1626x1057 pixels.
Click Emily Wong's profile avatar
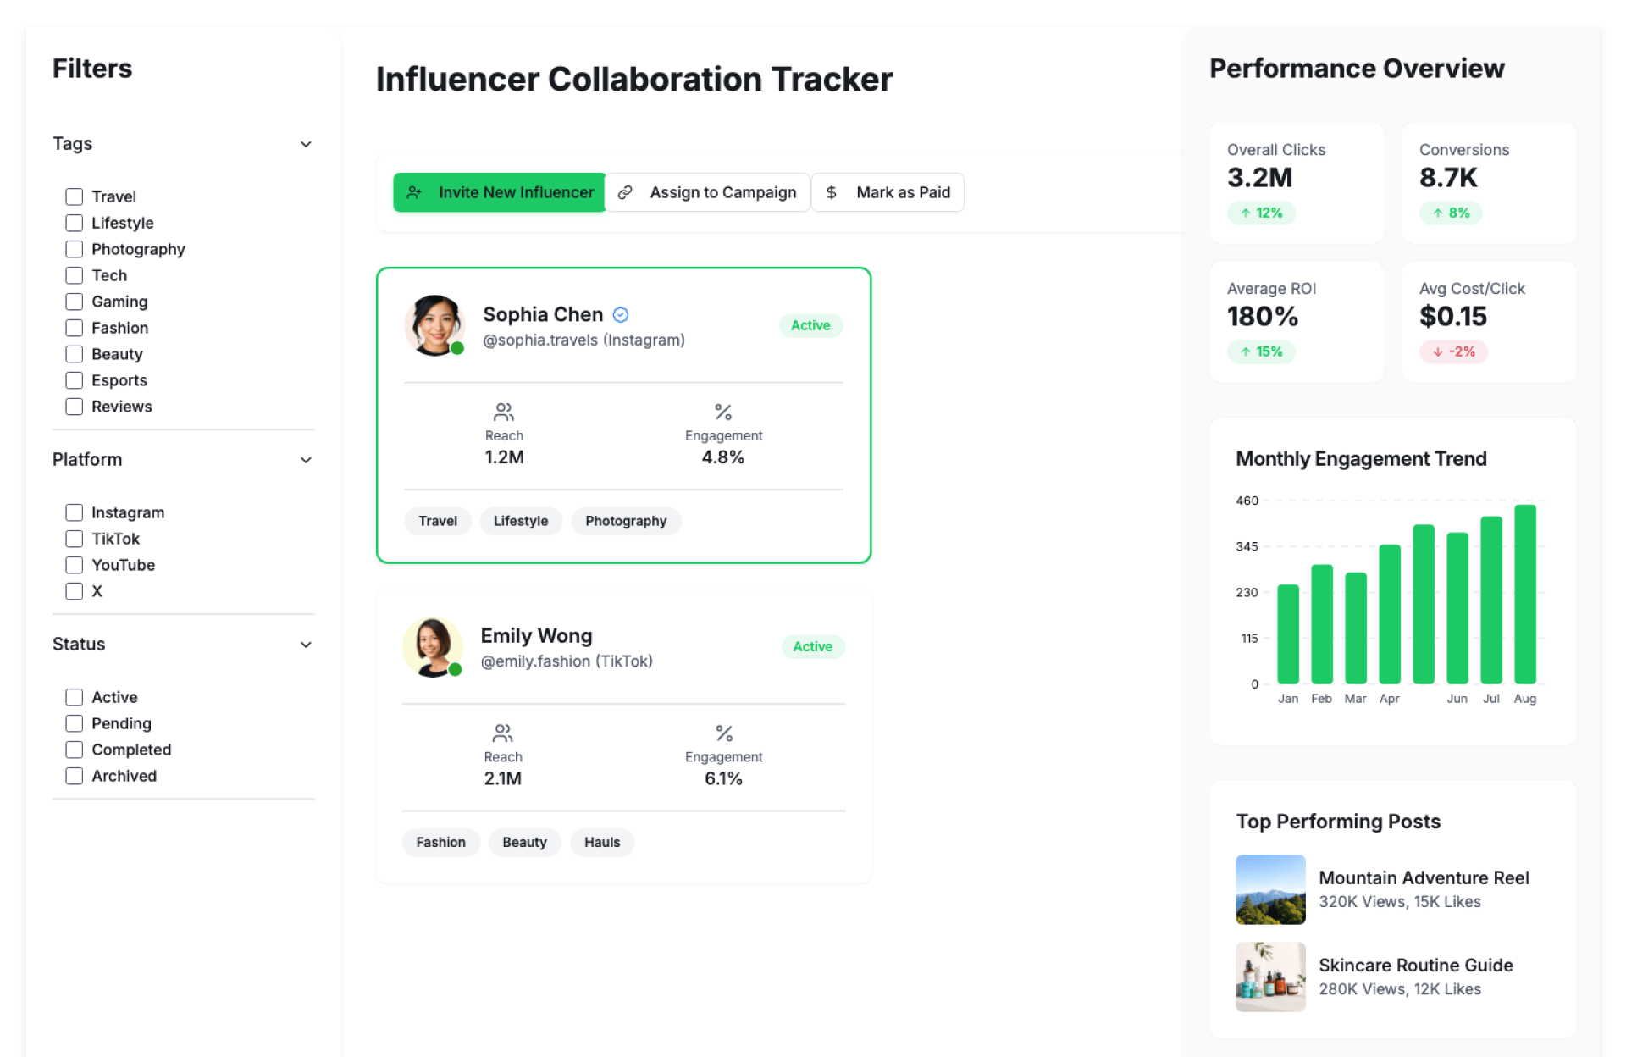coord(433,647)
